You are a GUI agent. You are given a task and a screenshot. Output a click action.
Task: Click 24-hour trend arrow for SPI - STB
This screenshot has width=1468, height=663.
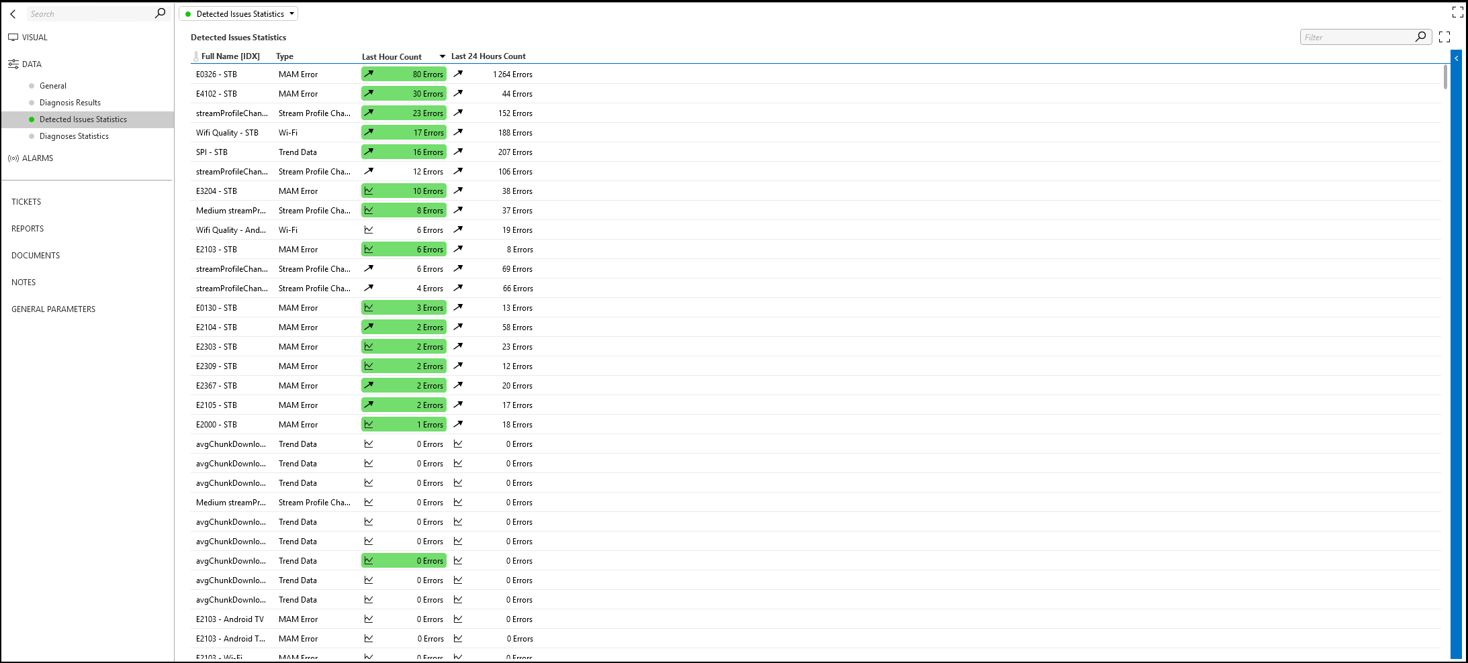click(458, 152)
